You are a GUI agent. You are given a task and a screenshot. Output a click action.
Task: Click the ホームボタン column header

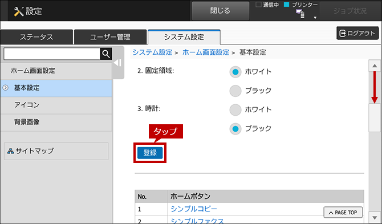tap(266, 196)
